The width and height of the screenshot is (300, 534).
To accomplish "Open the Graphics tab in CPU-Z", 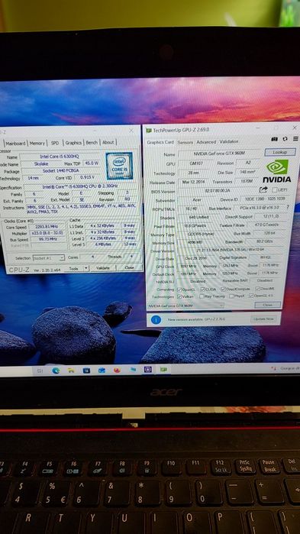I will coord(73,143).
